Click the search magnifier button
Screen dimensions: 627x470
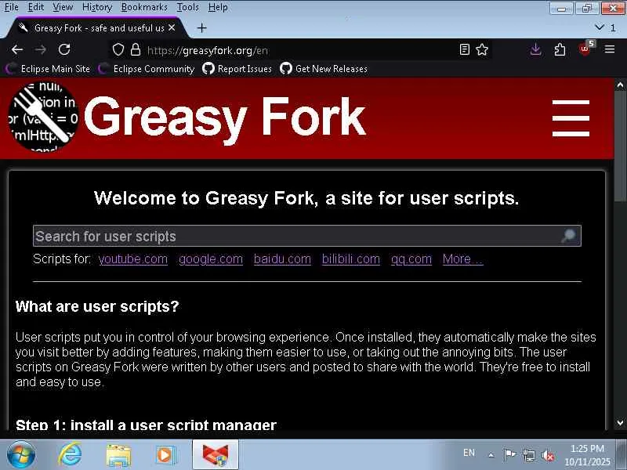pyautogui.click(x=569, y=237)
